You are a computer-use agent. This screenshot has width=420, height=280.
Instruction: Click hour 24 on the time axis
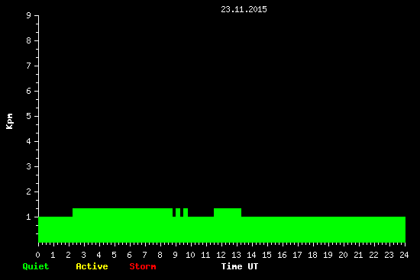pyautogui.click(x=404, y=255)
